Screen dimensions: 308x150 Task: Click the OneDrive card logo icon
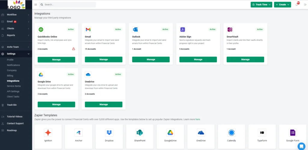(88, 75)
